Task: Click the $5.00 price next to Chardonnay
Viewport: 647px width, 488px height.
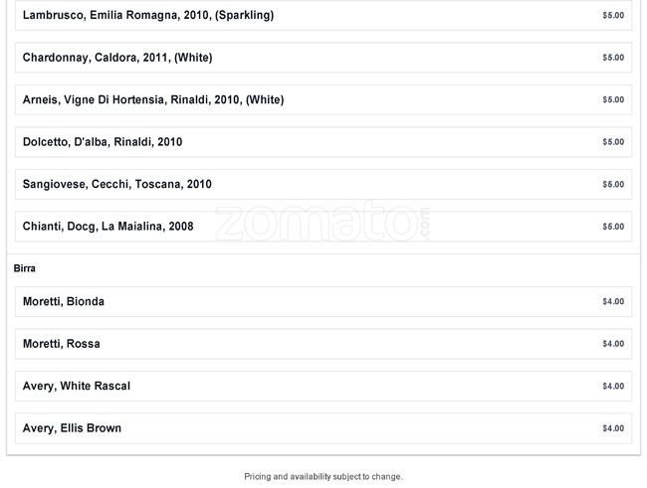Action: tap(613, 58)
